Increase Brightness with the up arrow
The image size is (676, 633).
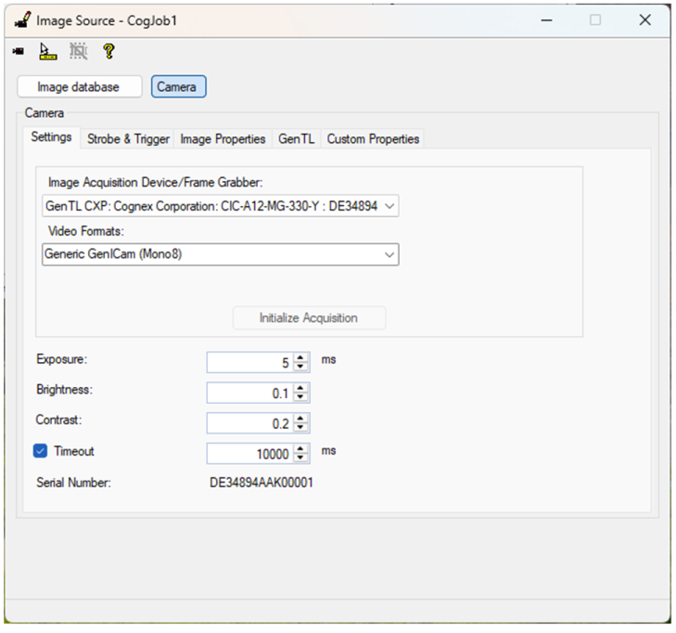click(x=300, y=388)
